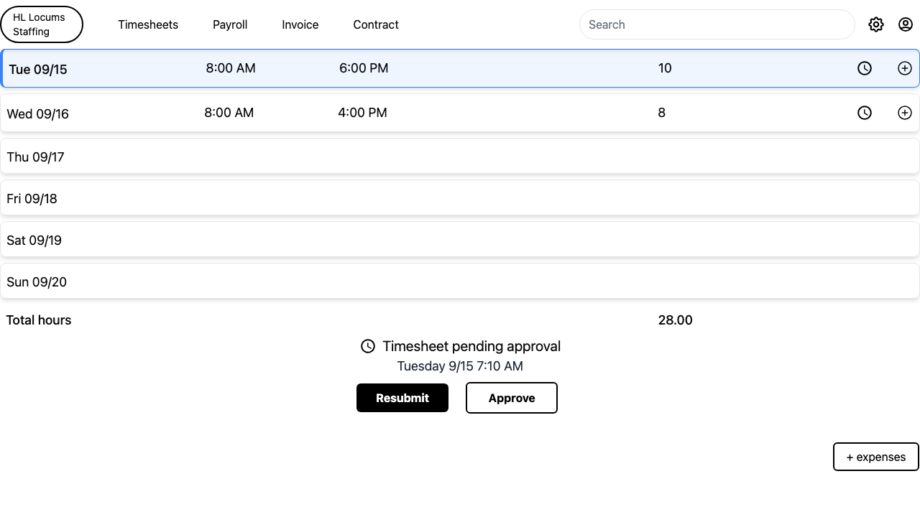
Task: Click the 8:00 AM start time on Tue 09/15
Action: click(x=231, y=68)
